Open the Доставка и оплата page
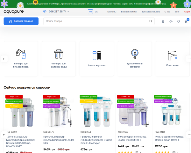Viewport: 191px width, 153px height. click(151, 12)
